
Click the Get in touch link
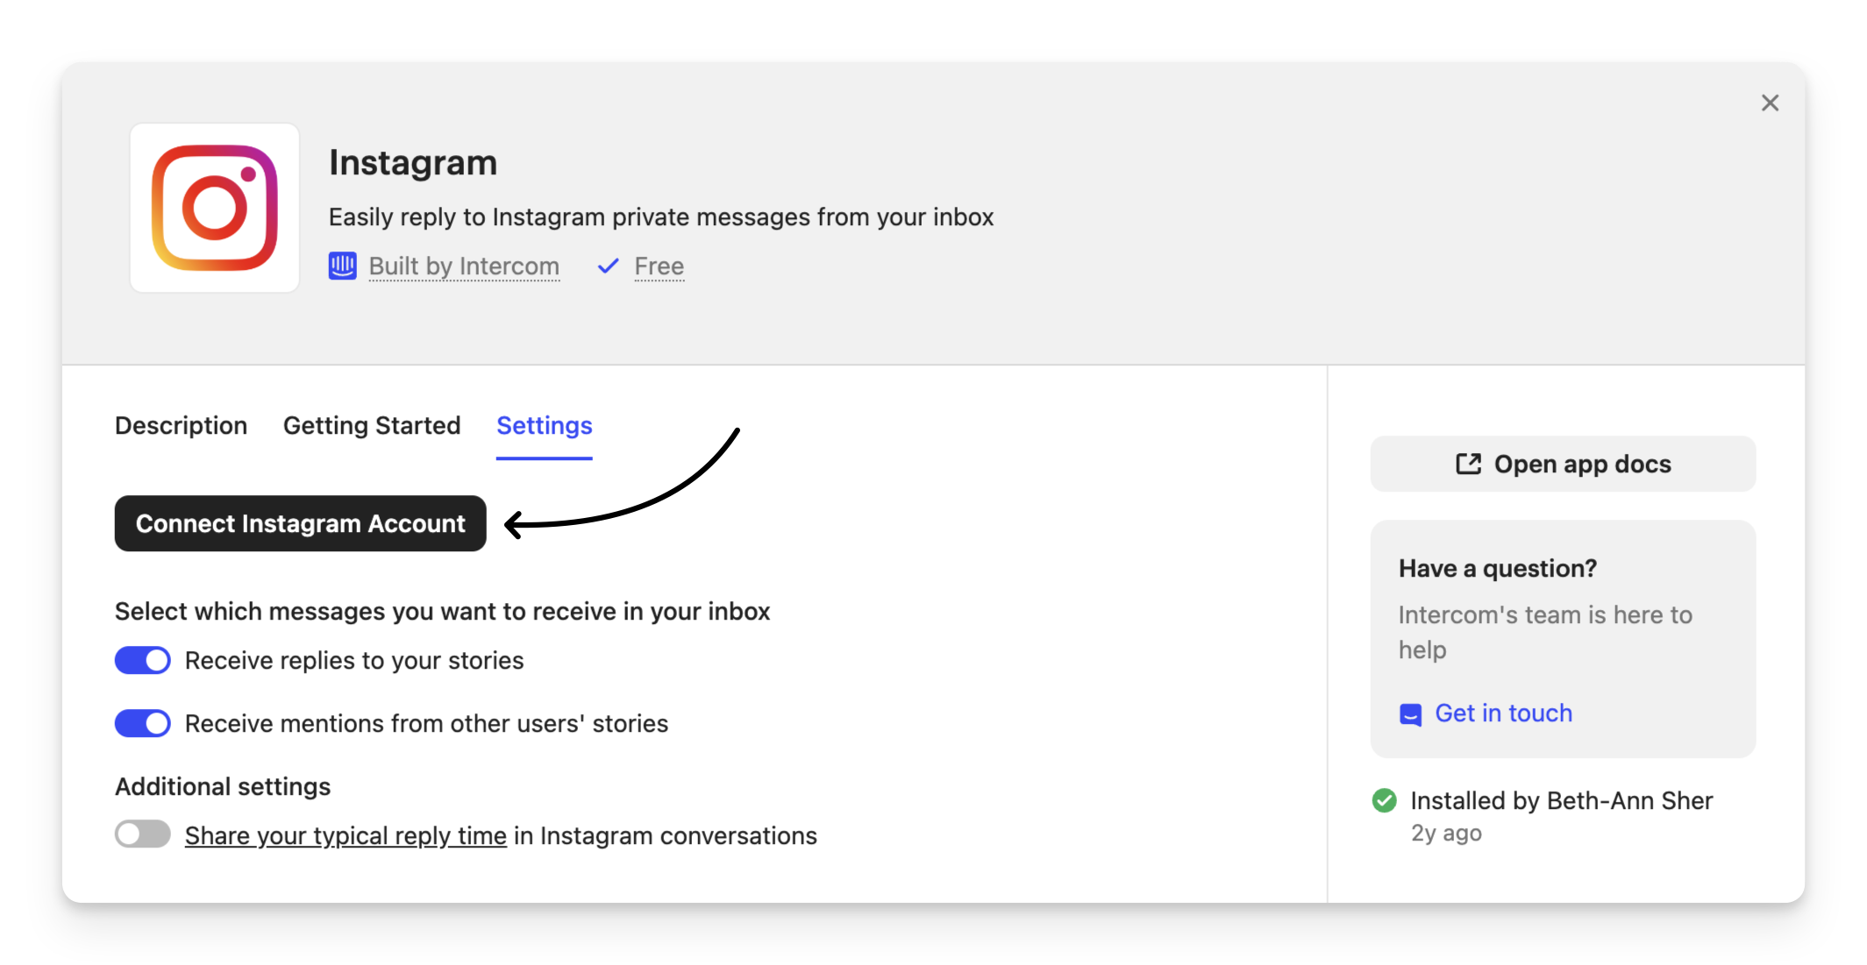point(1503,713)
